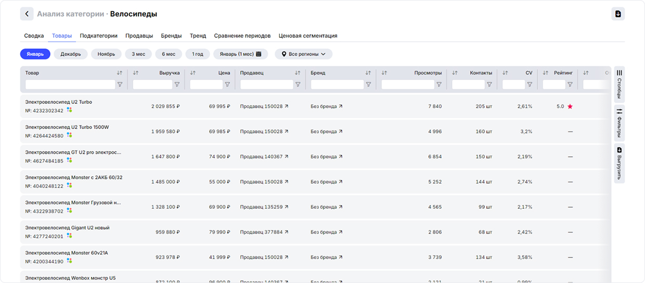Image resolution: width=645 pixels, height=283 pixels.
Task: Open Продавец 140367 link
Action: click(x=264, y=157)
